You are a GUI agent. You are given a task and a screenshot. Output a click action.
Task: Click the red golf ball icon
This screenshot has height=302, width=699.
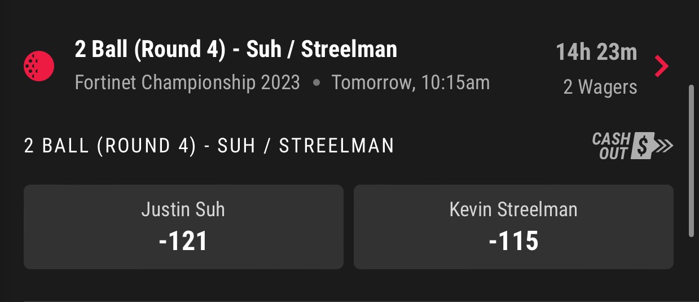(39, 66)
